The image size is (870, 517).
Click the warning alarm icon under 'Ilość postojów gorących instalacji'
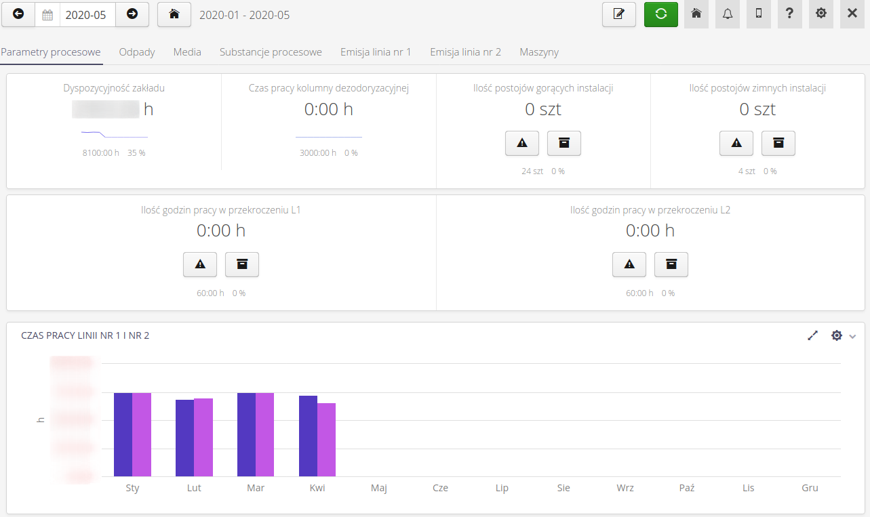(x=521, y=143)
